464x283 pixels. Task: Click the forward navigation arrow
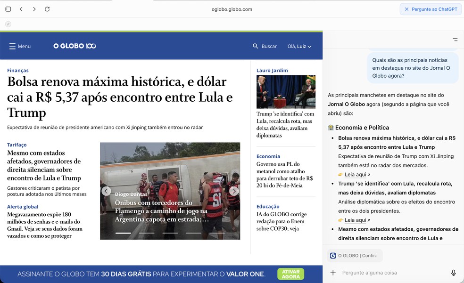point(33,8)
